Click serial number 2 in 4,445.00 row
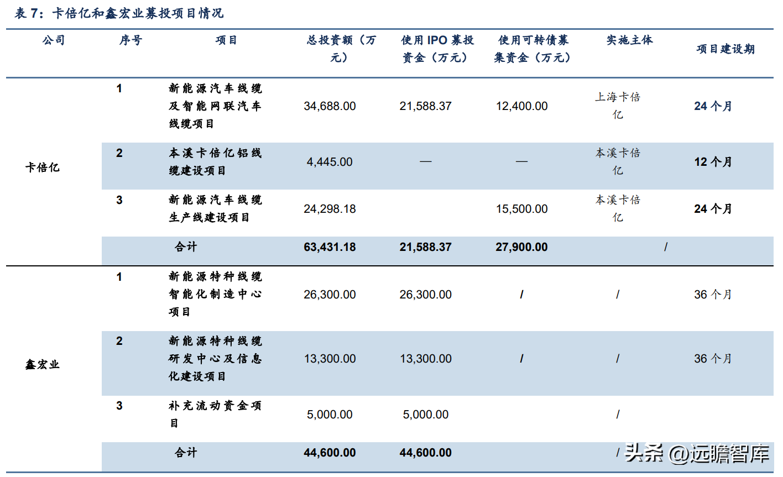 tap(119, 153)
